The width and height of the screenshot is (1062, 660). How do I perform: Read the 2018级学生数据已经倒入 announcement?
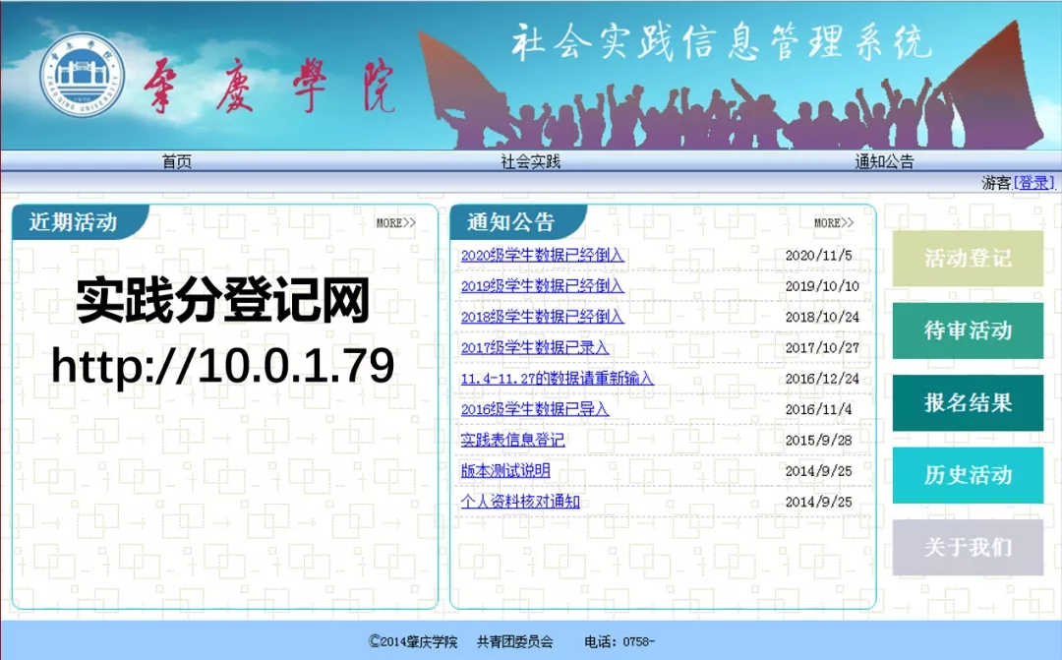coord(542,317)
